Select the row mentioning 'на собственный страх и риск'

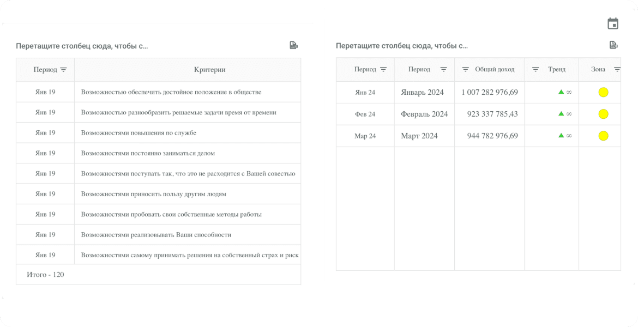[158, 255]
